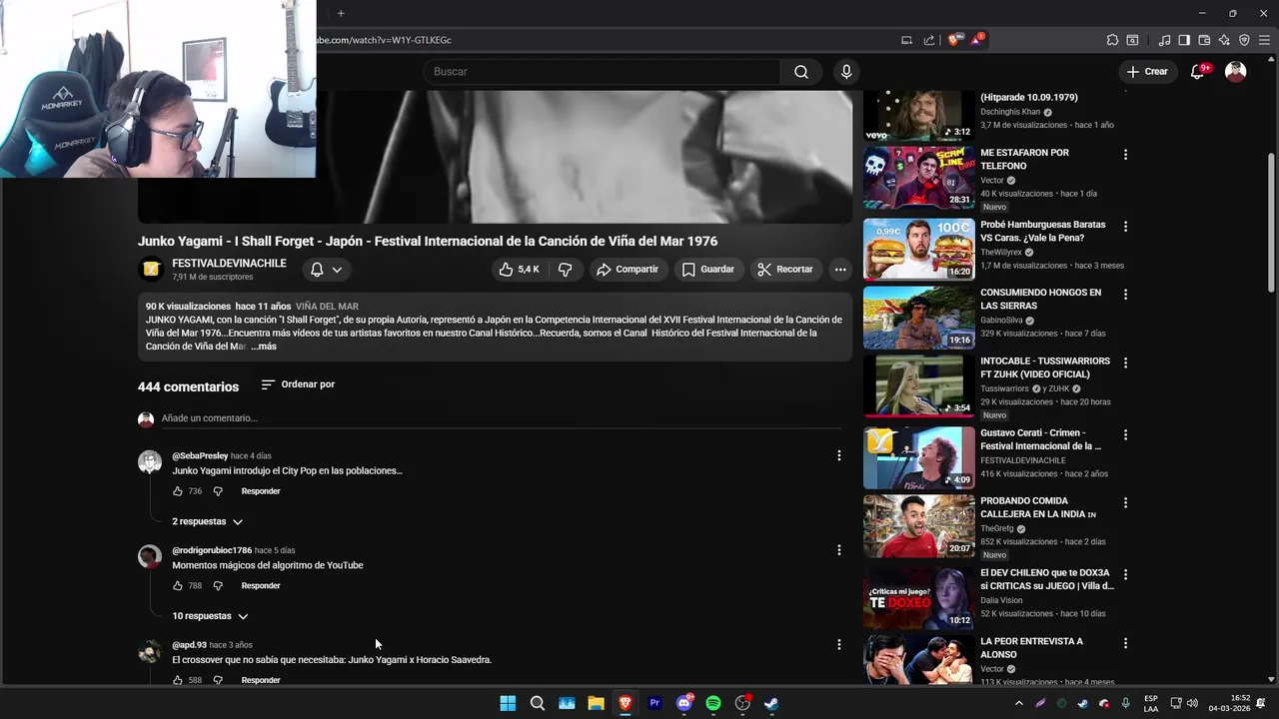Click the Buscar search field
This screenshot has height=719, width=1279.
(602, 72)
